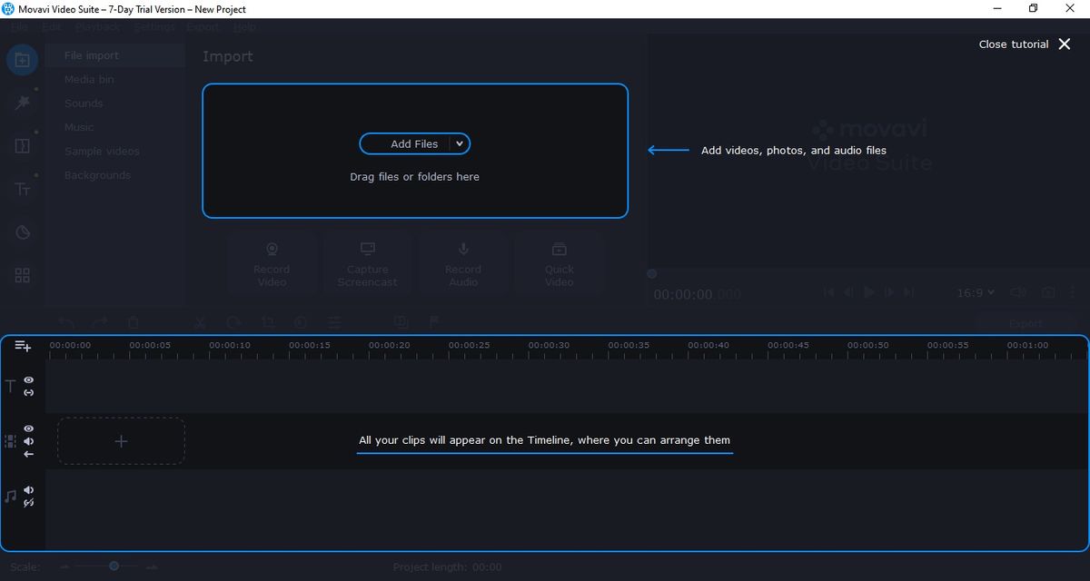This screenshot has width=1090, height=581.
Task: Click the Delete trash icon in toolbar
Action: pyautogui.click(x=133, y=322)
